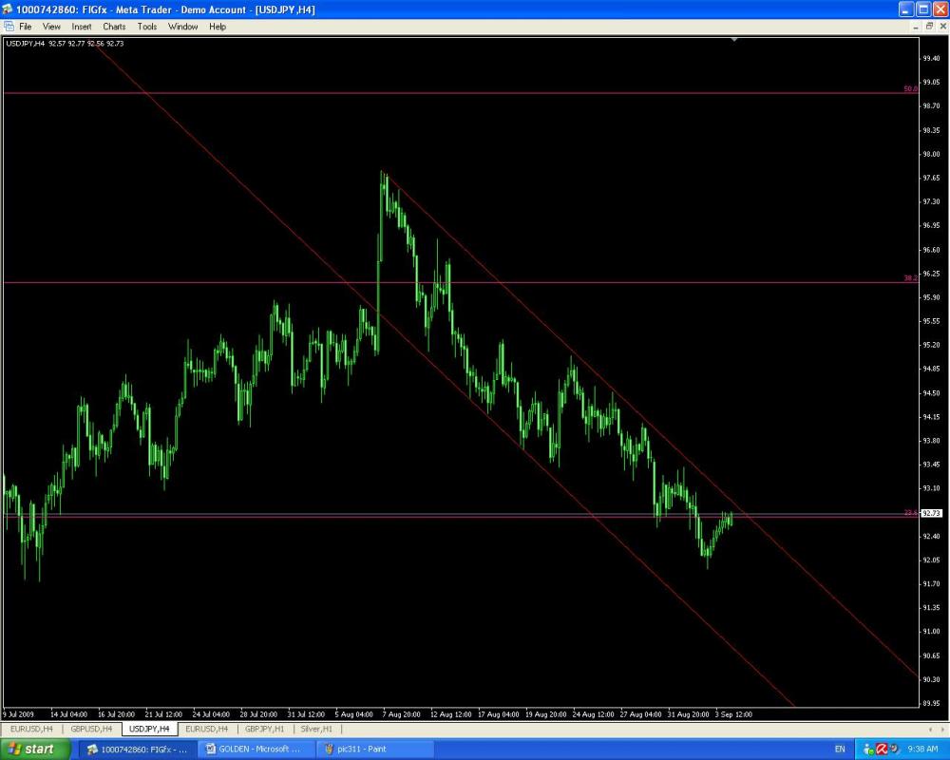Minimize the inner chart window
Screen dimensions: 950x760
(916, 27)
